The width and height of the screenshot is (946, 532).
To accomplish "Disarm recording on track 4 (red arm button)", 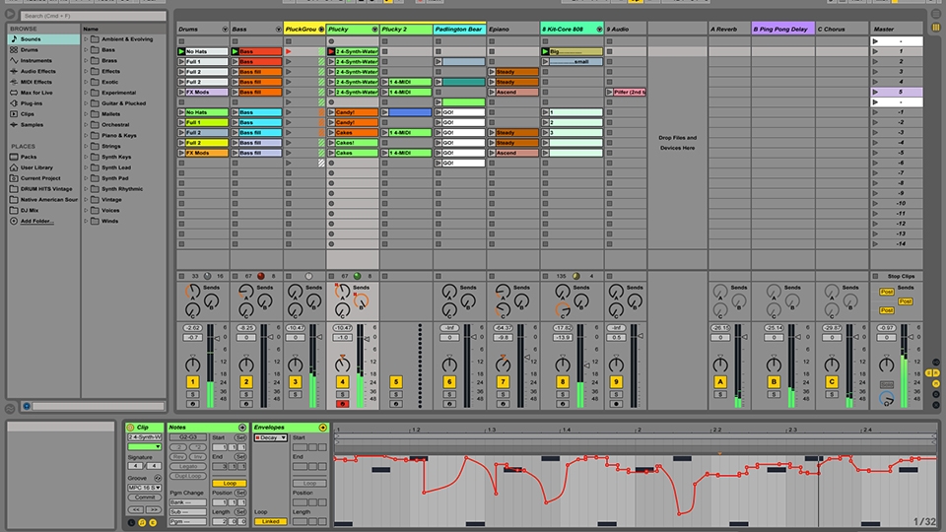I will [x=342, y=404].
